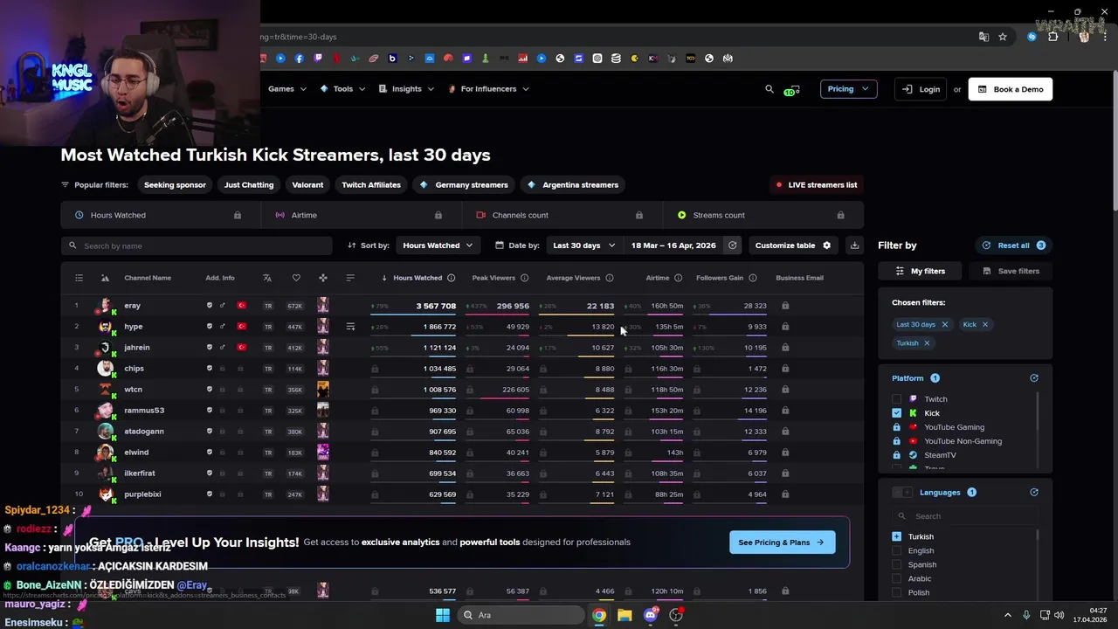Click the lock icon on Hours Watched card
Screen dimensions: 1118x629
coord(238,215)
